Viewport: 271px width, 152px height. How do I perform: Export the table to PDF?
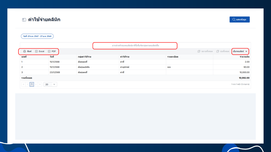(x=52, y=51)
